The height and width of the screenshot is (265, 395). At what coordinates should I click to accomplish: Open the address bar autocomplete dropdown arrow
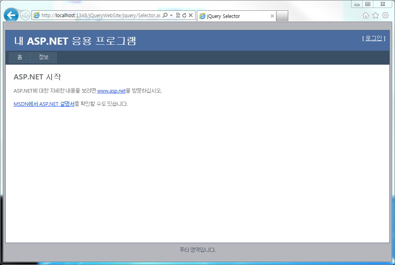[x=171, y=15]
